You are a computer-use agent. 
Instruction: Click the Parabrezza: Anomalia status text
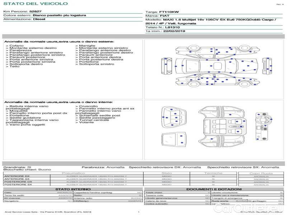click(x=103, y=167)
